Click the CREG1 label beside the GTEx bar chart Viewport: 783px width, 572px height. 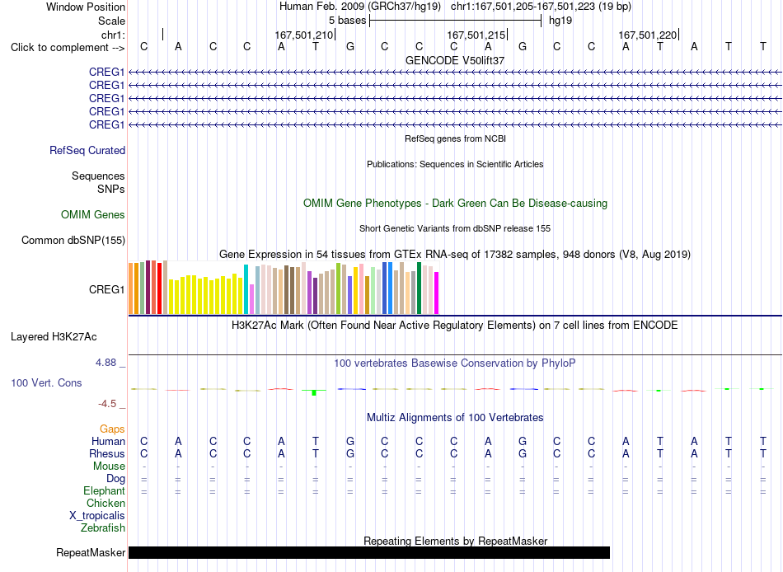click(106, 290)
